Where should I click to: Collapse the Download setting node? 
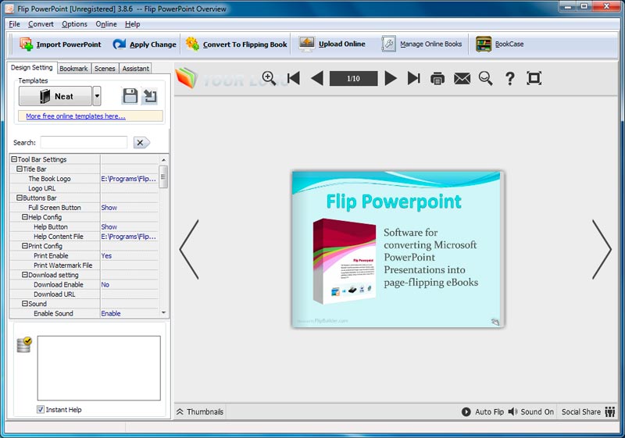point(25,275)
